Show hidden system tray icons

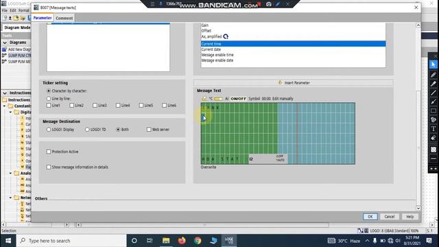point(367,241)
